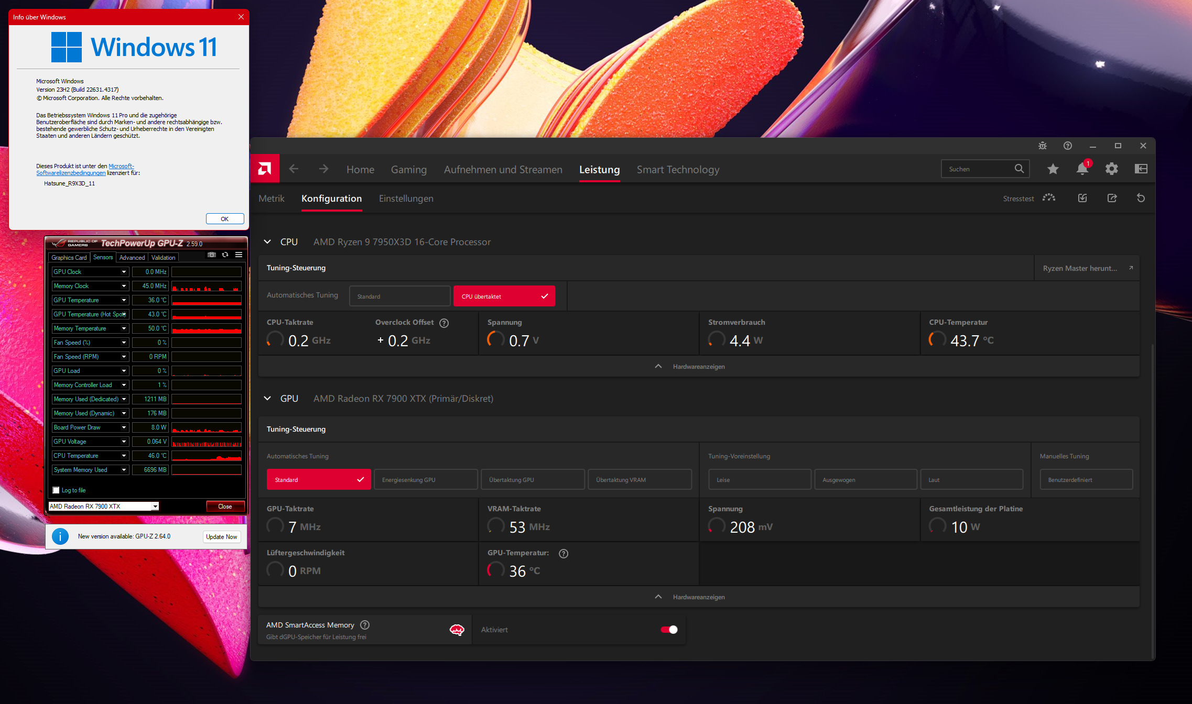
Task: Open the AMD Radeon RX 7900 XTX dropdown
Action: click(155, 507)
